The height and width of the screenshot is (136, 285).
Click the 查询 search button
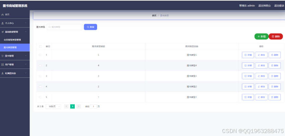coord(90,27)
